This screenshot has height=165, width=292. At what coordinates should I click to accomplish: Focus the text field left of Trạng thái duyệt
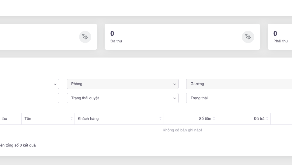29,98
